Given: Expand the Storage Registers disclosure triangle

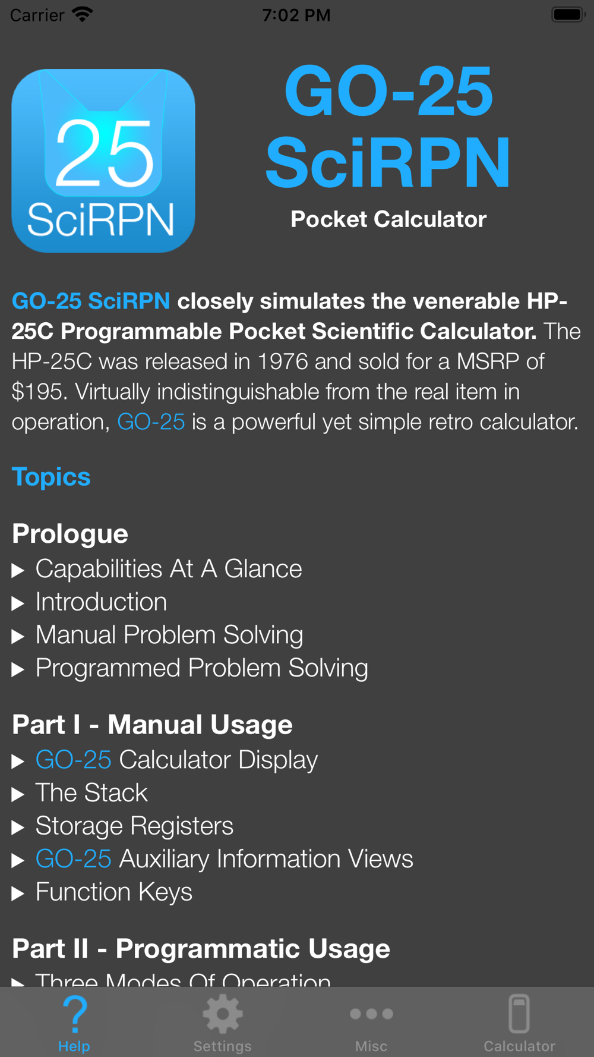Looking at the screenshot, I should click(x=18, y=828).
